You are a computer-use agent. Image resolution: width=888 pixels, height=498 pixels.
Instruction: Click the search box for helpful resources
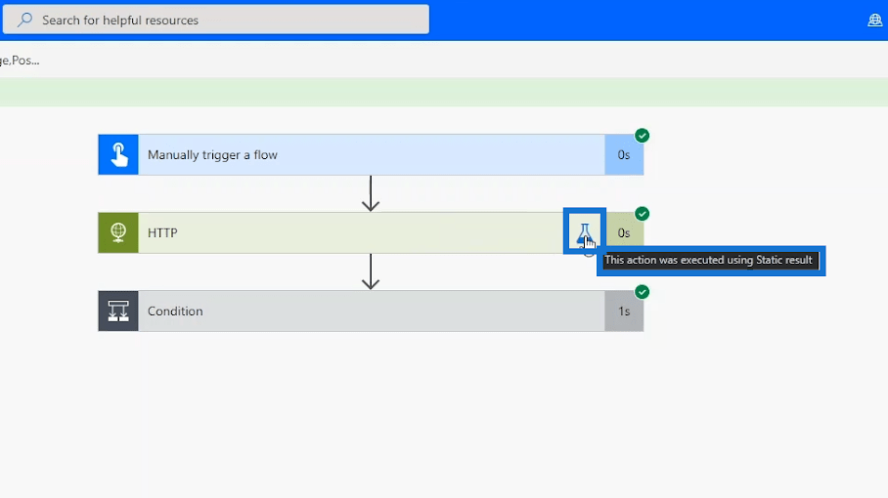pyautogui.click(x=216, y=20)
